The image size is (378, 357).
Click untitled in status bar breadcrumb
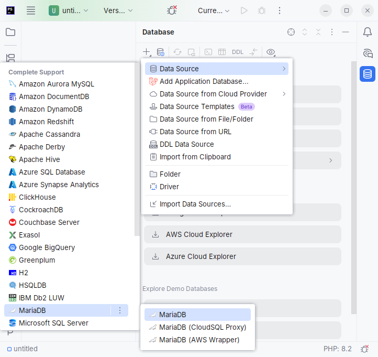(23, 349)
